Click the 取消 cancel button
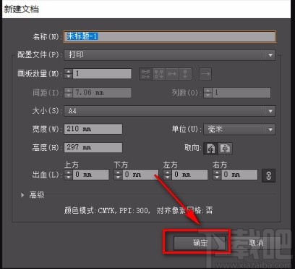The width and height of the screenshot is (295, 269). point(256,243)
